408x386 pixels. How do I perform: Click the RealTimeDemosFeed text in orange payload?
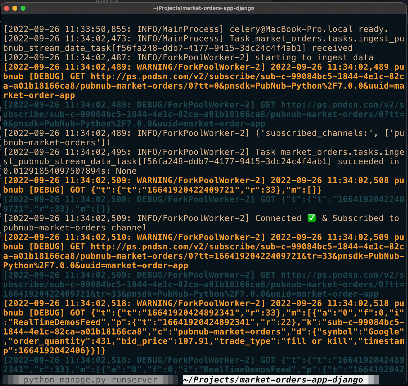(57, 322)
